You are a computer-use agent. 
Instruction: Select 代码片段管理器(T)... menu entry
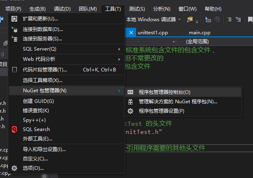tap(67, 70)
